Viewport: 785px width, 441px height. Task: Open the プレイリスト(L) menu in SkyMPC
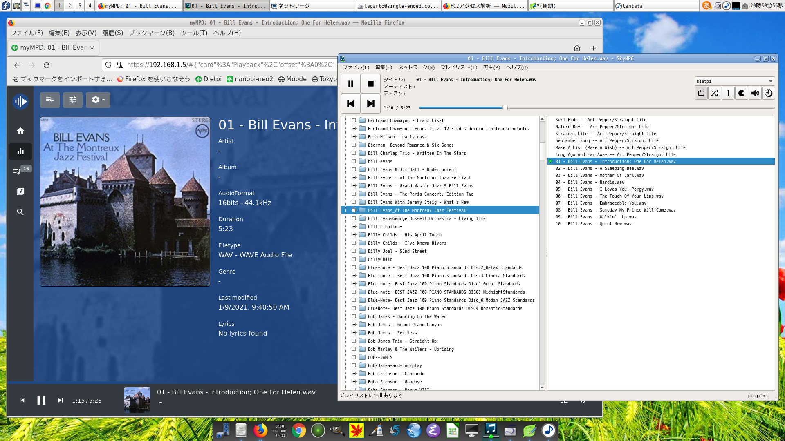click(x=458, y=67)
